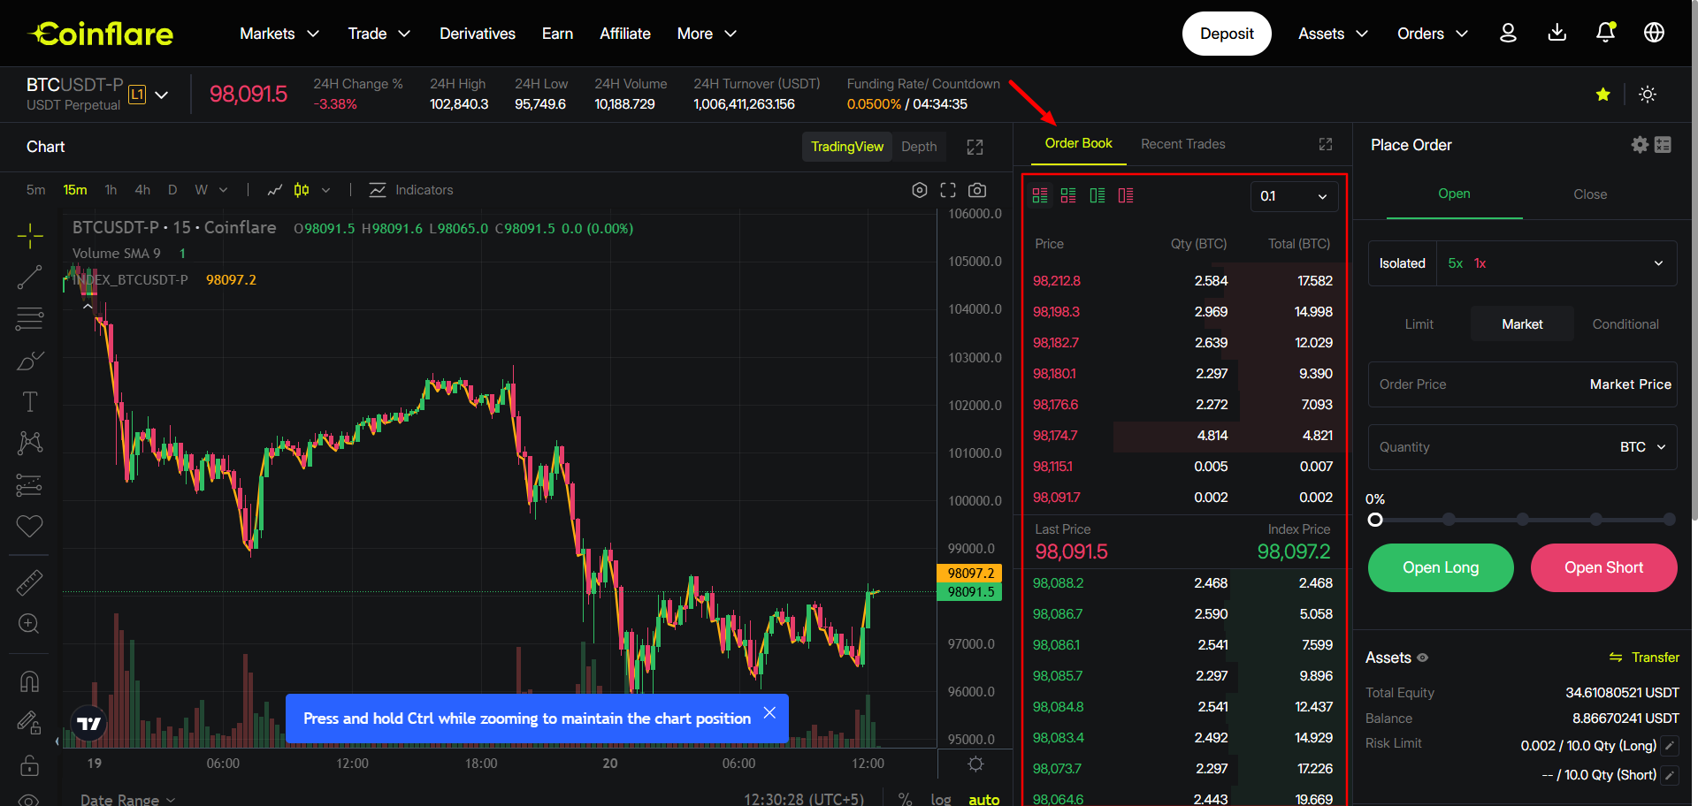Open the user profile icon
This screenshot has width=1698, height=806.
[1508, 33]
